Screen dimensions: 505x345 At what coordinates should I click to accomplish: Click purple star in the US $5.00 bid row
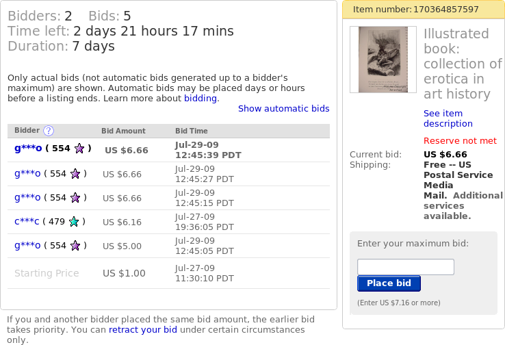coord(75,246)
